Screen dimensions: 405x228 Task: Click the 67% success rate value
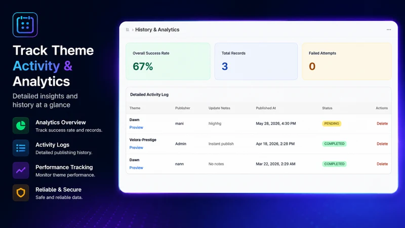pos(143,66)
